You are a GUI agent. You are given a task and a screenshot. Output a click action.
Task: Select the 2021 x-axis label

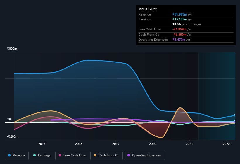coord(189,144)
